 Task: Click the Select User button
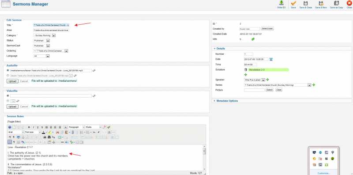267,29
